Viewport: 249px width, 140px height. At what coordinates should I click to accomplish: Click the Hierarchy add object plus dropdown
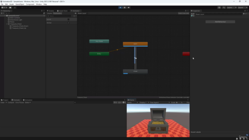click(2, 13)
